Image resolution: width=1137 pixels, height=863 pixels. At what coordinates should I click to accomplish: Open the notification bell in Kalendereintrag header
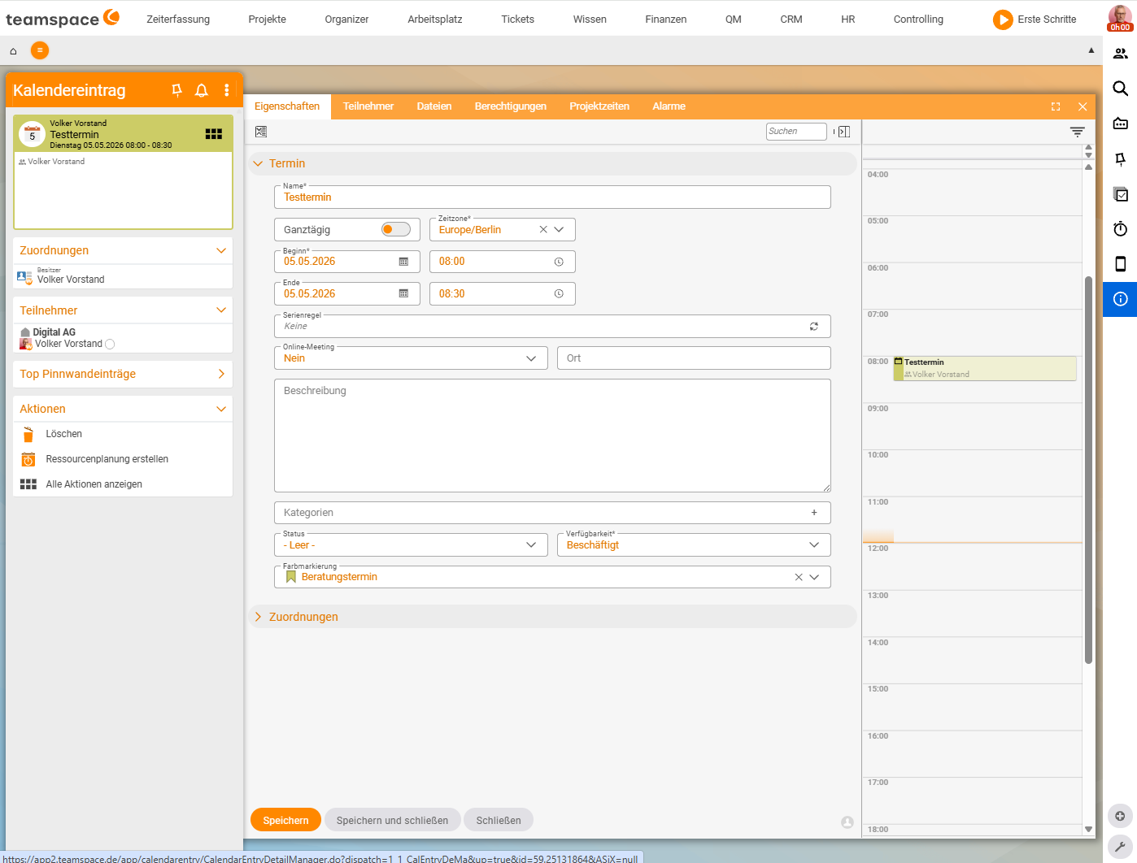click(x=202, y=90)
